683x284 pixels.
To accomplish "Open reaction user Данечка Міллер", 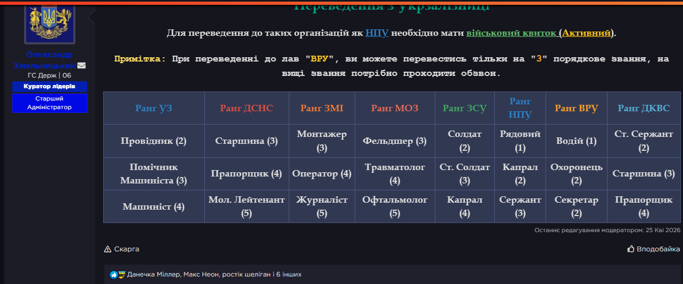I will coord(154,274).
